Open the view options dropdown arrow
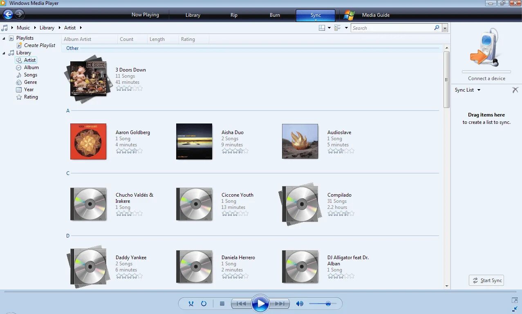The image size is (522, 314). (346, 28)
